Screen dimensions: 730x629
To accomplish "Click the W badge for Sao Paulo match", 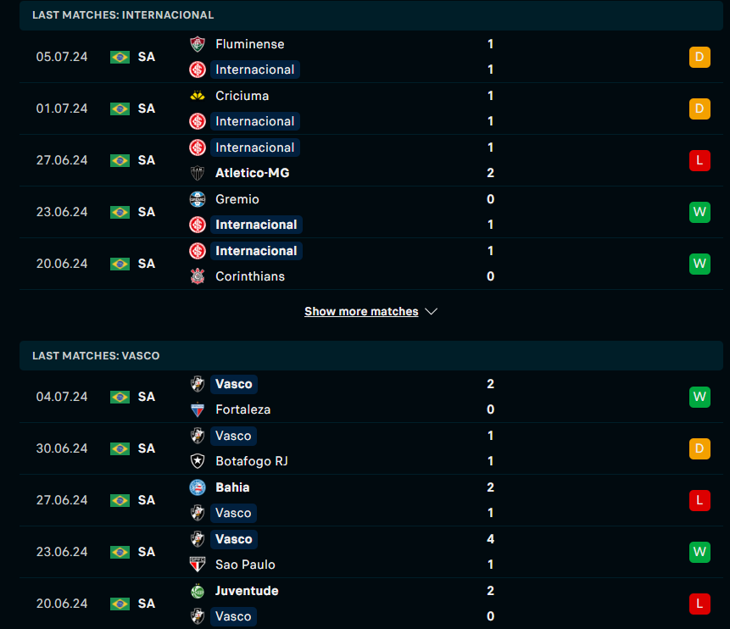I will [699, 552].
